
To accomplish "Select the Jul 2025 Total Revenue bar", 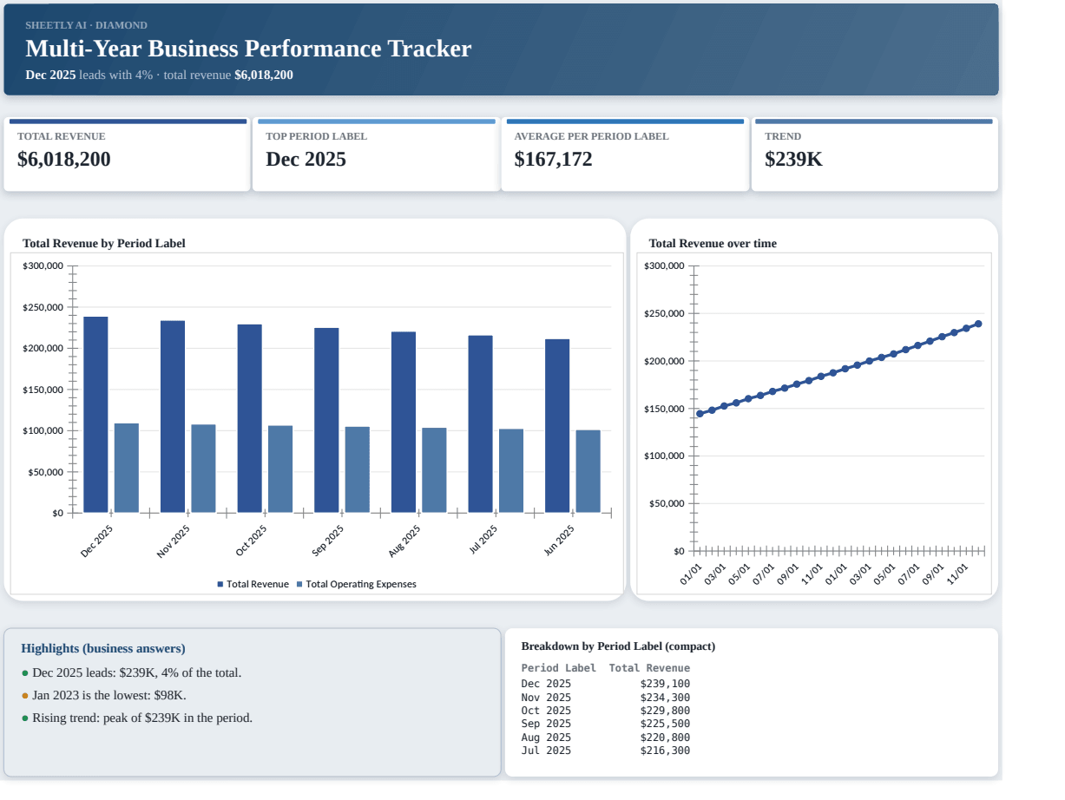I will click(x=480, y=424).
